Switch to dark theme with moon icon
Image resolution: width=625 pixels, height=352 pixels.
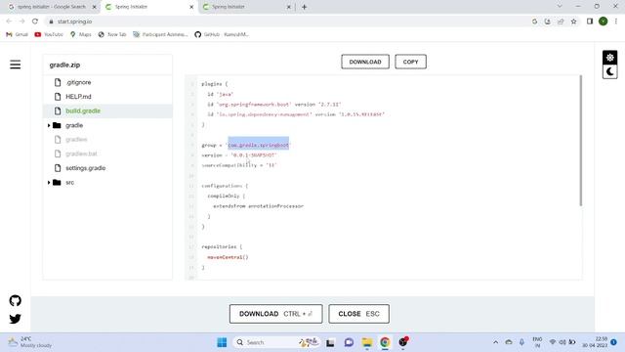[x=609, y=71]
